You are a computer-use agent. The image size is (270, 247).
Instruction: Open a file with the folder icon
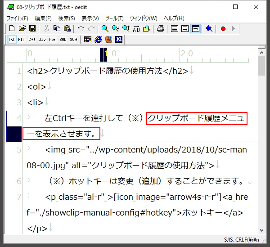[22, 29]
